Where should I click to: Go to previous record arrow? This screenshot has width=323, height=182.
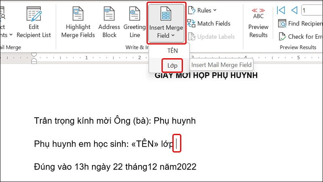[x=294, y=10]
